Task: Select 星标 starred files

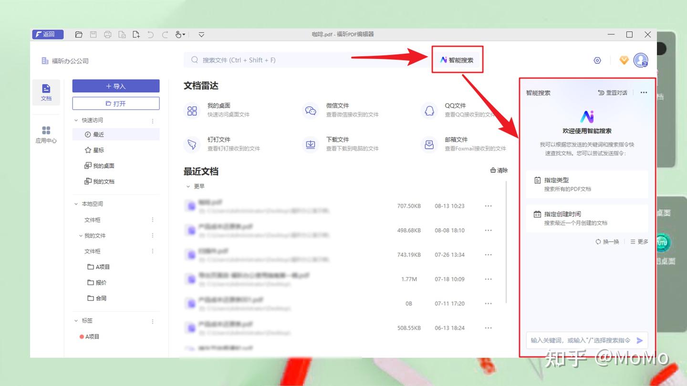Action: (x=94, y=150)
